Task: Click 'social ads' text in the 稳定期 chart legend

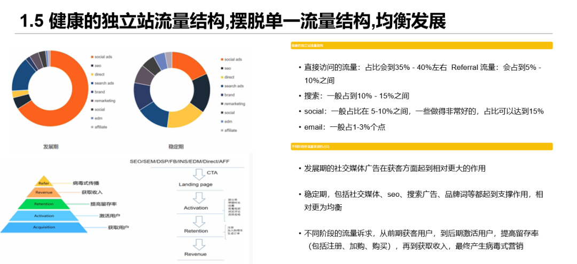Action: [x=233, y=59]
